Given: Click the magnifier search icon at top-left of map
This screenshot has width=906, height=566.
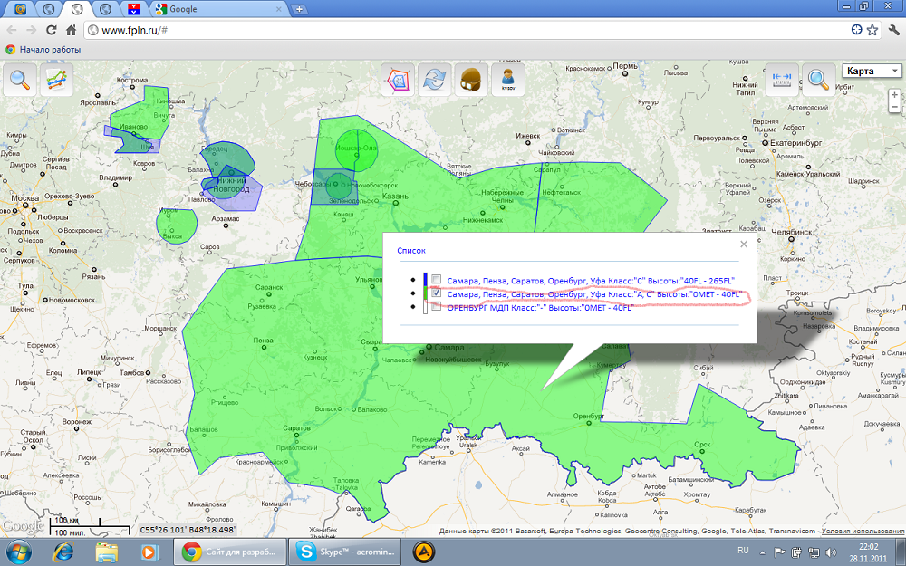Looking at the screenshot, I should coord(19,80).
